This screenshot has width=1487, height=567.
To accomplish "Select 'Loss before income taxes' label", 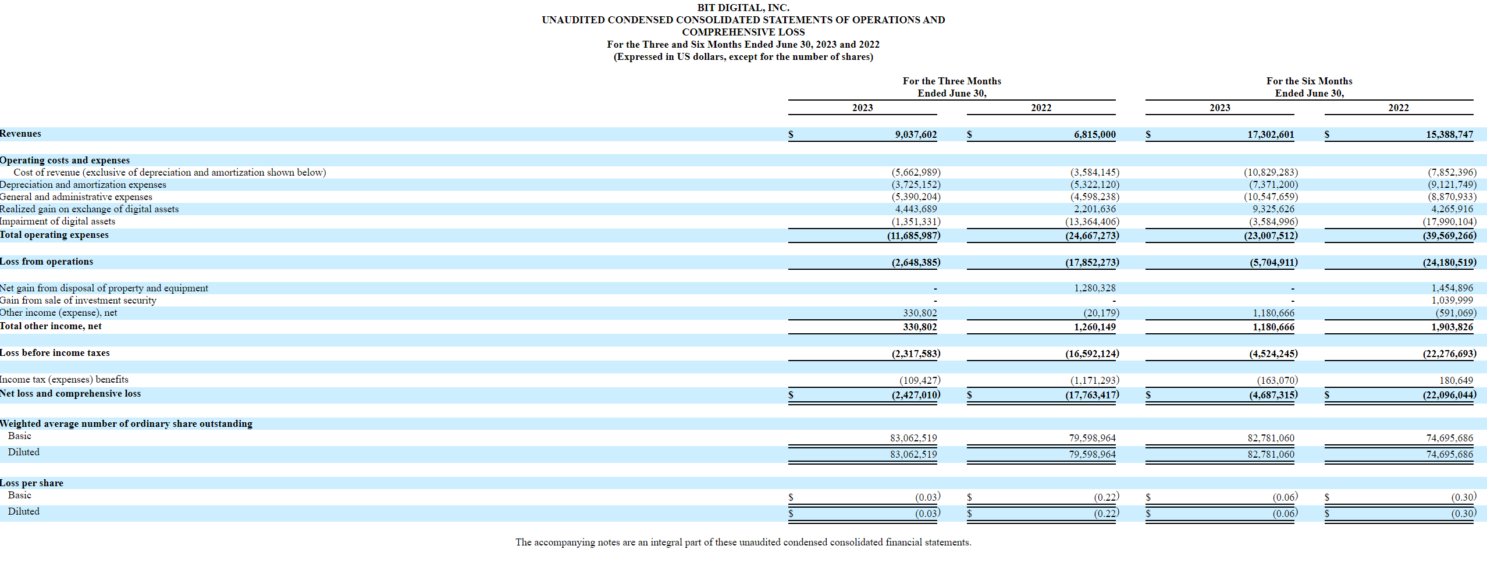I will [x=55, y=352].
